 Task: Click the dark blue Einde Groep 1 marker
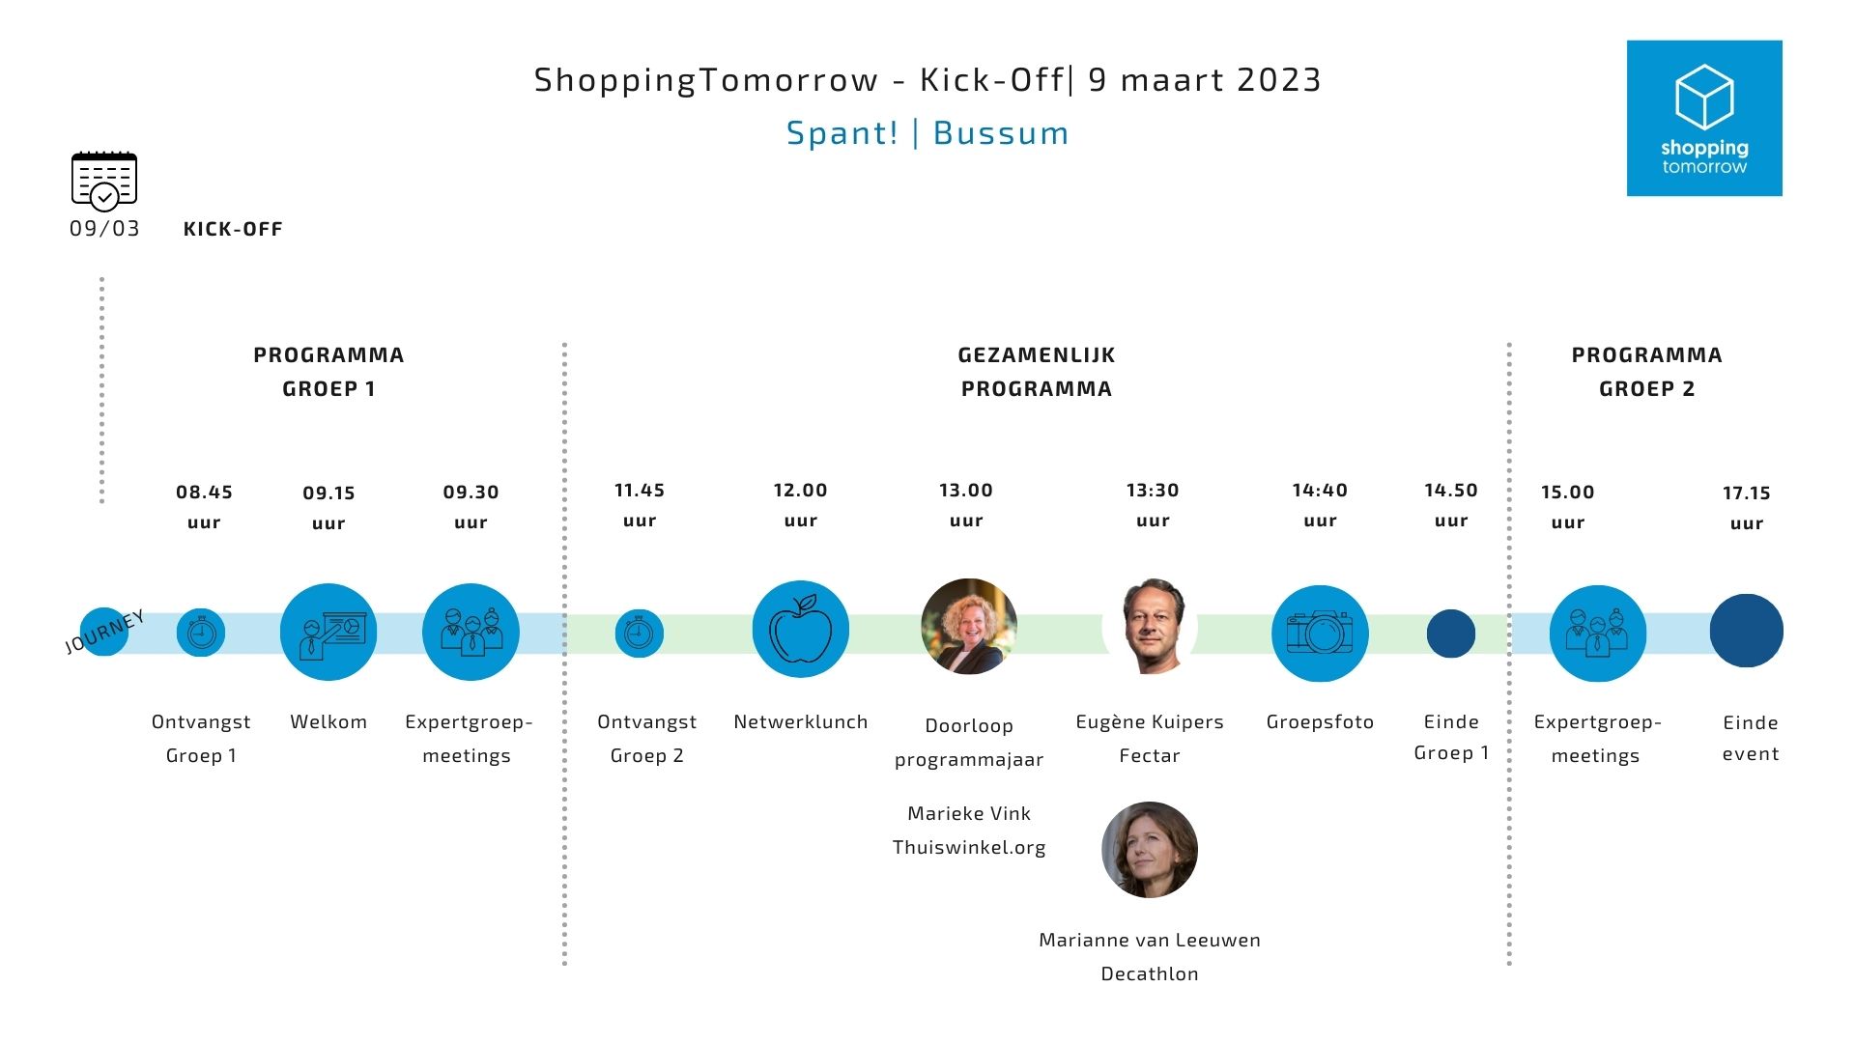click(1451, 634)
